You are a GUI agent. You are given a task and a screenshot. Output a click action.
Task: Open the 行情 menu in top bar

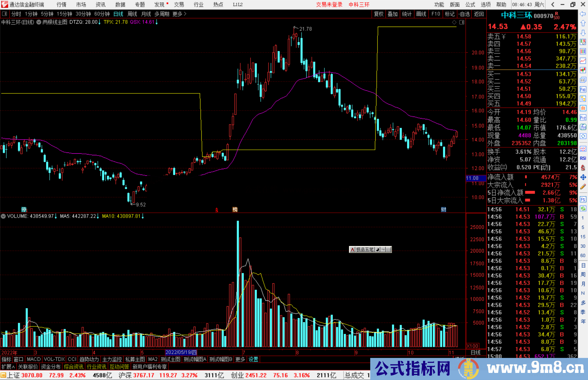tap(61, 5)
